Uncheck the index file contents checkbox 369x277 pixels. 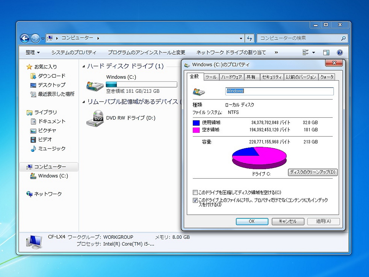pyautogui.click(x=195, y=200)
